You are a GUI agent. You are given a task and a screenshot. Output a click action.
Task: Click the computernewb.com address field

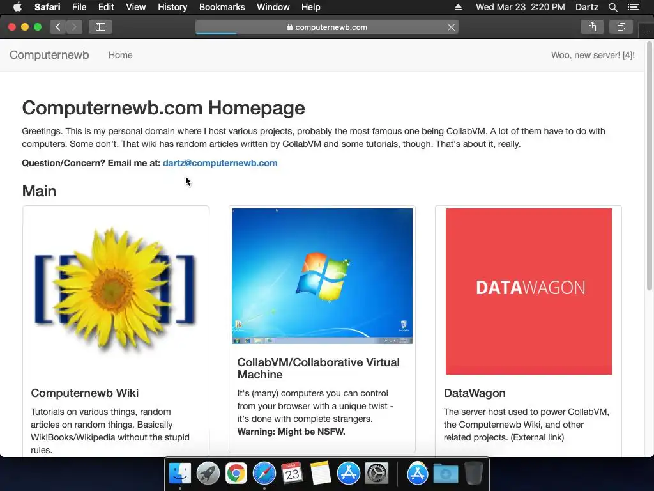tap(326, 27)
